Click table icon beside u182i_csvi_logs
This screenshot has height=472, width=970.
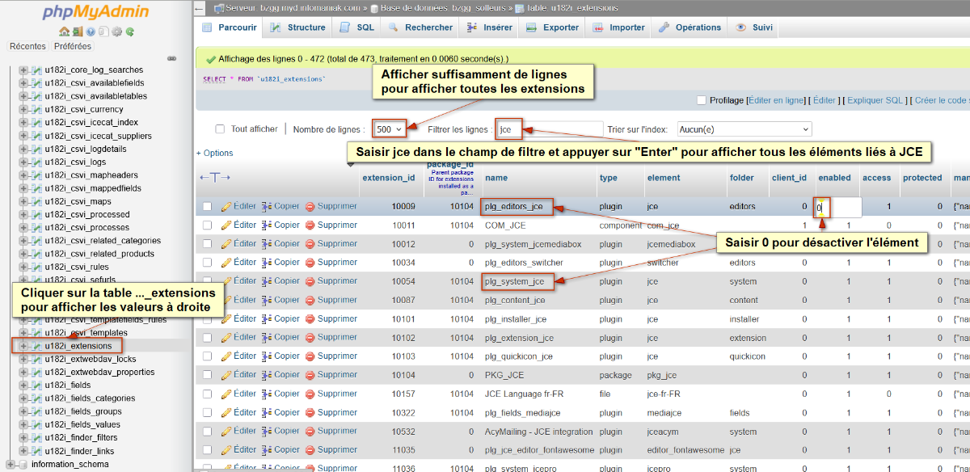coord(36,162)
